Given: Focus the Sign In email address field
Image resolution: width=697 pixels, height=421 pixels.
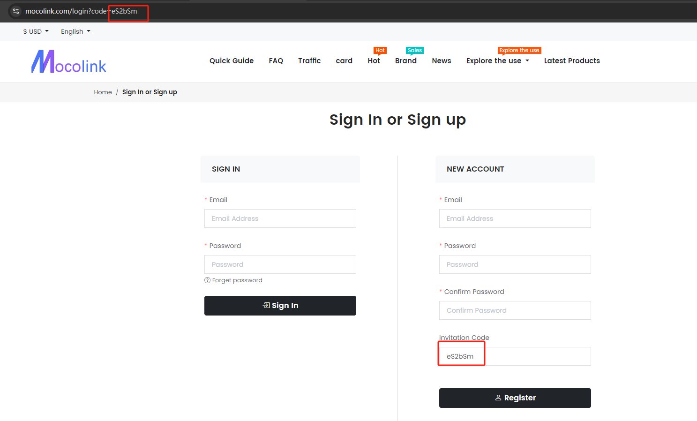Looking at the screenshot, I should coord(280,218).
